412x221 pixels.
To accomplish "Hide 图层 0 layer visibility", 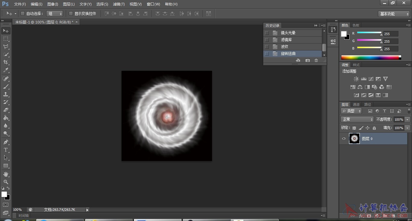I will click(344, 138).
